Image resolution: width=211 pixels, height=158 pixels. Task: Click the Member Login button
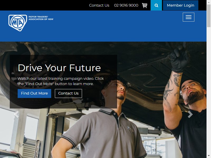(181, 5)
